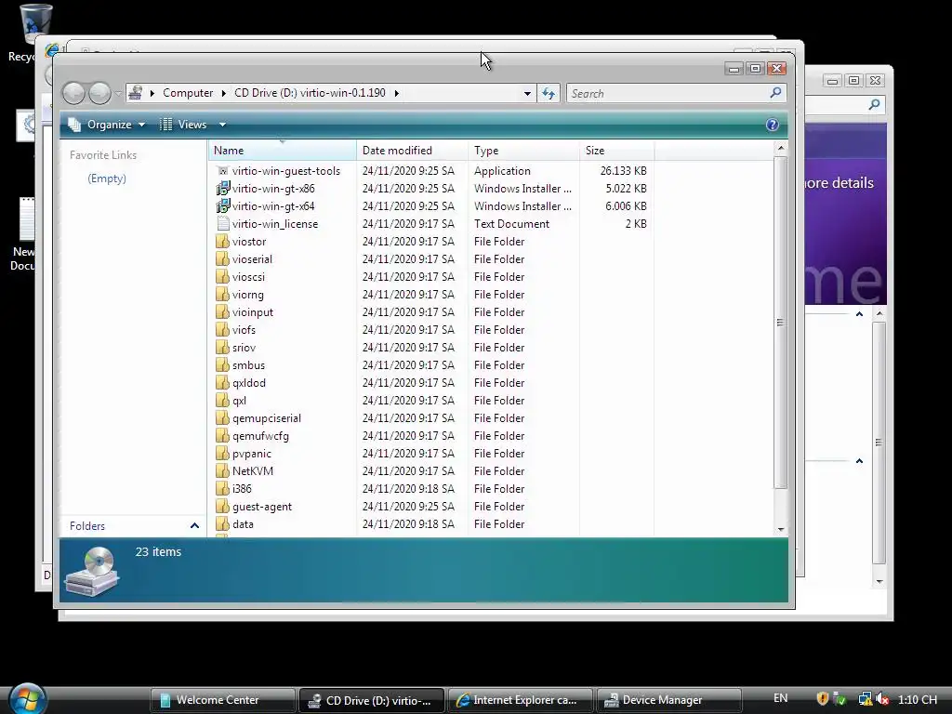This screenshot has height=714, width=952.
Task: Select the viofs folder icon
Action: (223, 330)
